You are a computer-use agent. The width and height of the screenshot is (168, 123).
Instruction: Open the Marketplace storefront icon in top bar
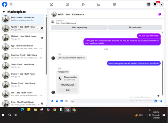pos(99,4)
